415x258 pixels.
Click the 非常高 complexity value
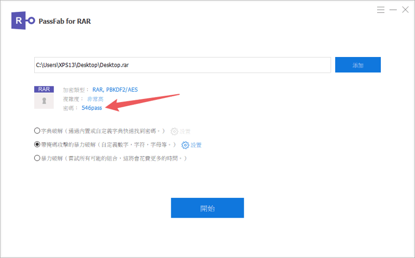pos(95,99)
